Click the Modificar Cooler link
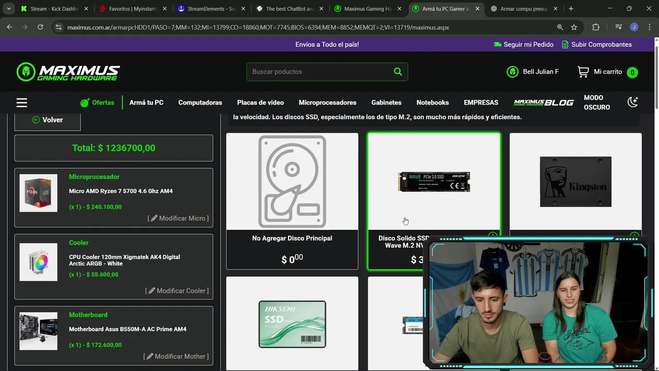This screenshot has width=659, height=371. tap(177, 291)
